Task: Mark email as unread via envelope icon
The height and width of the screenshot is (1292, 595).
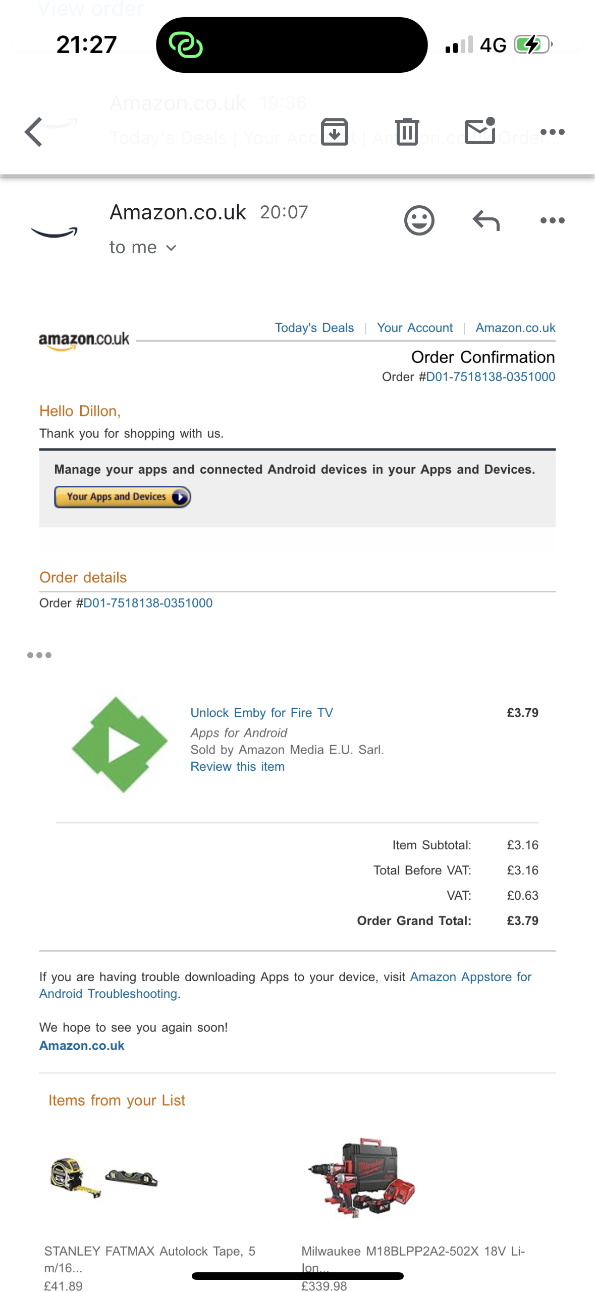Action: [479, 131]
